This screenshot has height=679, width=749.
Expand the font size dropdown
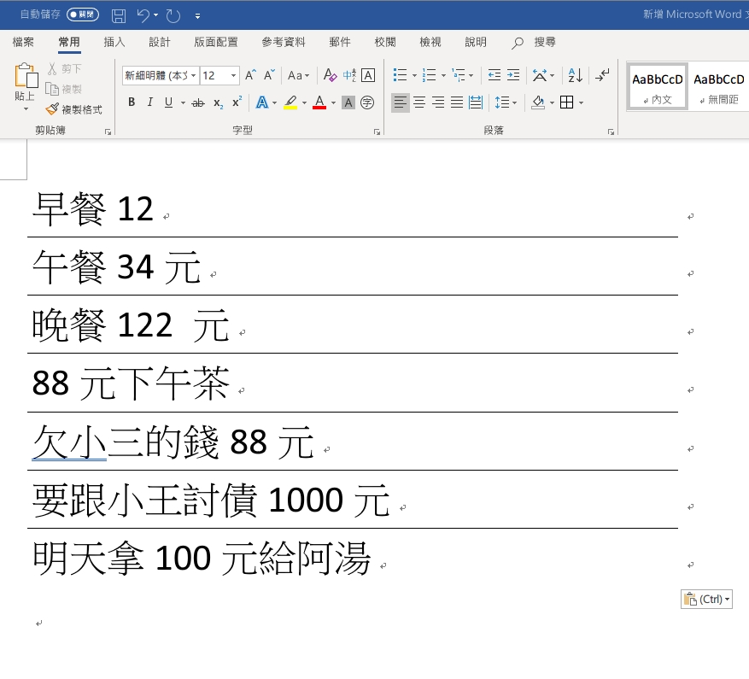click(x=234, y=75)
